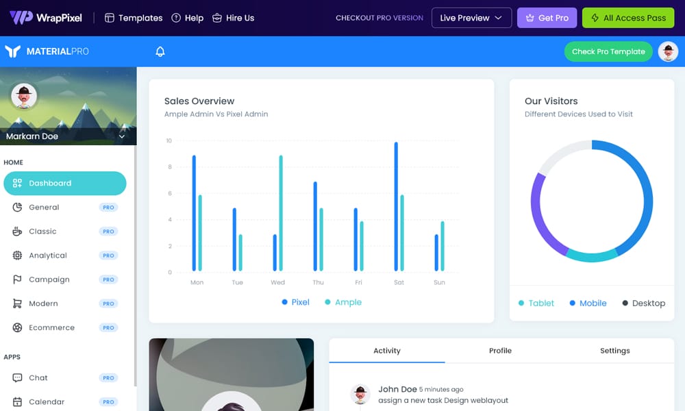The image size is (685, 411).
Task: Switch to the Activity tab
Action: tap(386, 351)
